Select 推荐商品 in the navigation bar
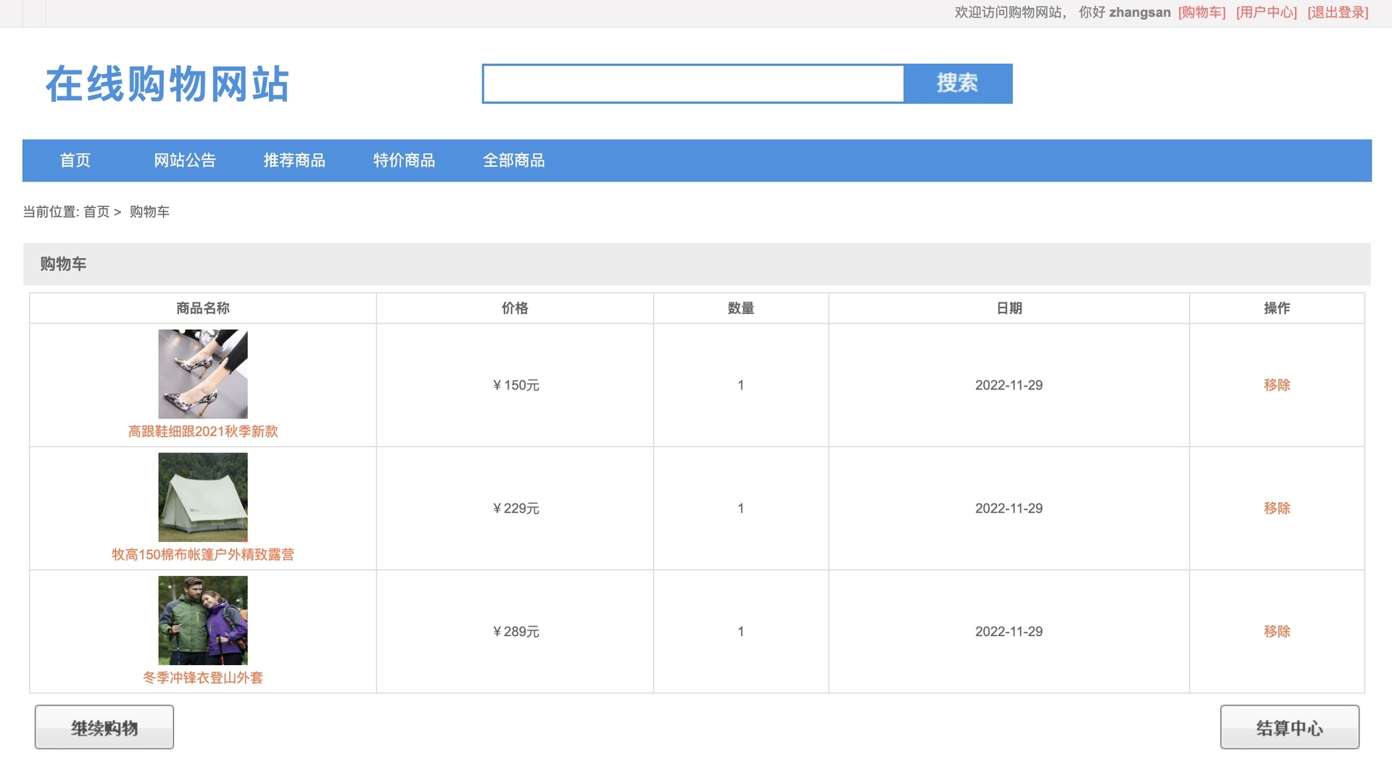The width and height of the screenshot is (1392, 776). point(294,160)
